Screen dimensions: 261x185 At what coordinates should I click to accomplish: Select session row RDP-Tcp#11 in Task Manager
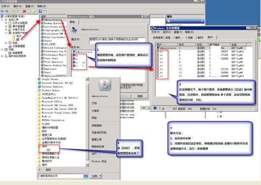201,52
